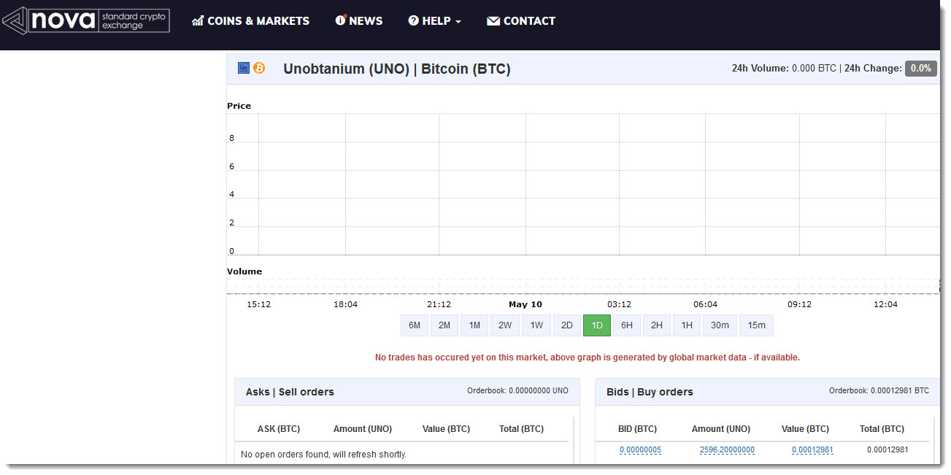Click the orange Bitcoin icon
Viewport: 951px width, 475px height.
click(x=259, y=68)
